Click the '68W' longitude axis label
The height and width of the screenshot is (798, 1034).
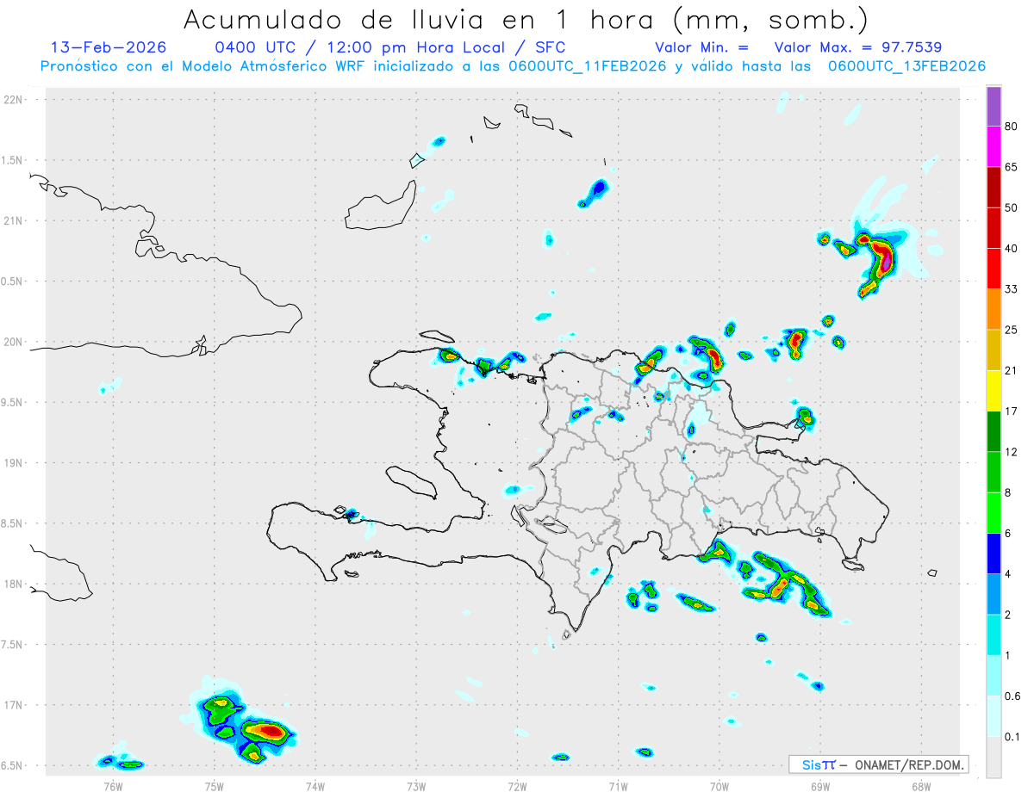[921, 787]
